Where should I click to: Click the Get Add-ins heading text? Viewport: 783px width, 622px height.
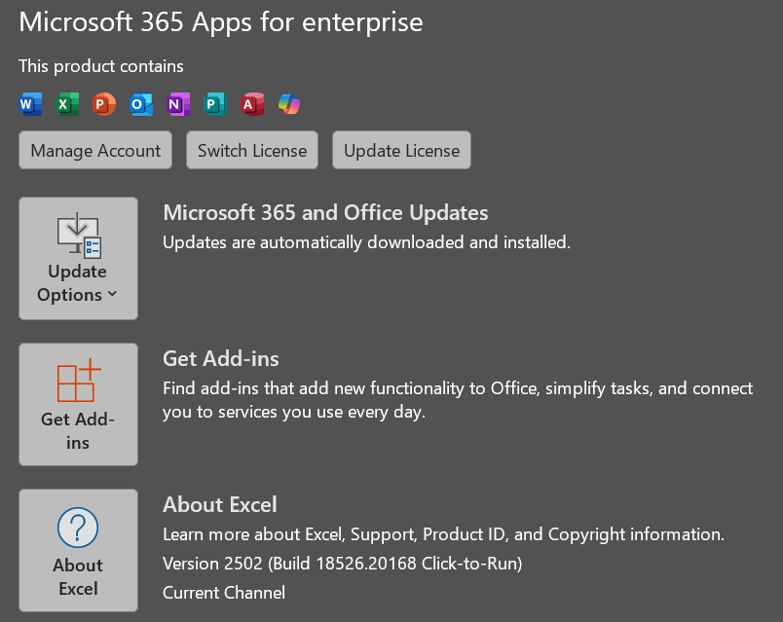(221, 358)
